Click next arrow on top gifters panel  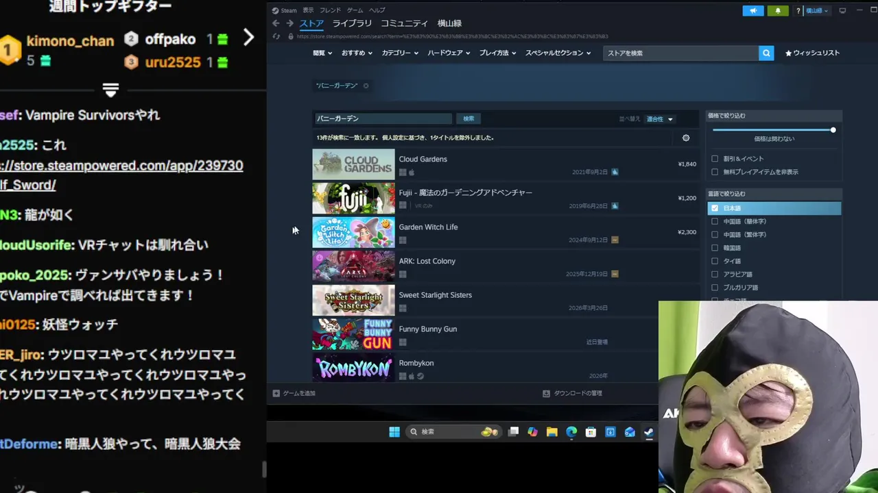(248, 38)
